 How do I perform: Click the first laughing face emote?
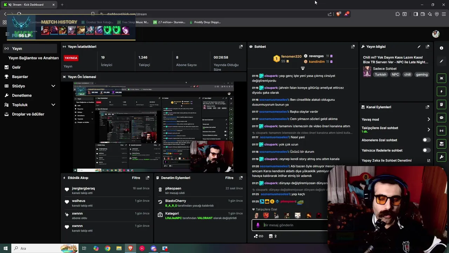pos(256,215)
